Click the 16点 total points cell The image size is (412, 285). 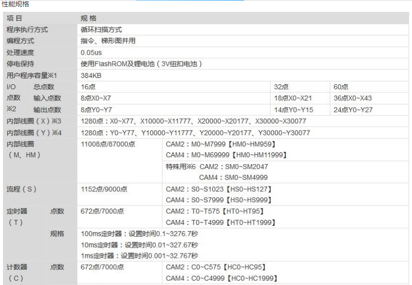coord(88,87)
